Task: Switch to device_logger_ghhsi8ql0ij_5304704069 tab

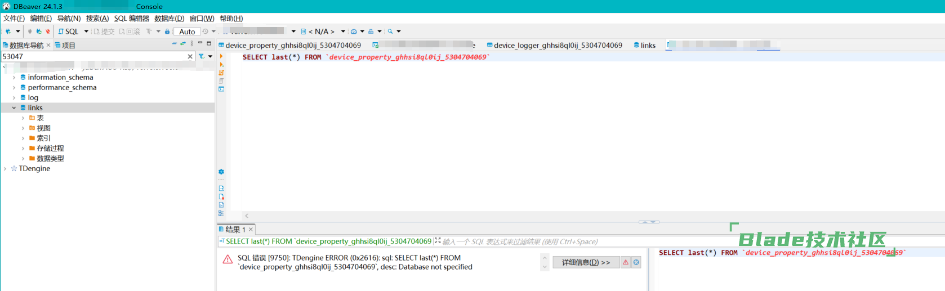Action: coord(558,45)
